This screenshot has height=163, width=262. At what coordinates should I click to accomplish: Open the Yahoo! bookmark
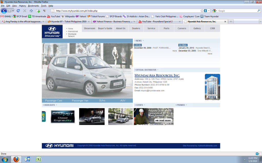pyautogui.click(x=81, y=17)
